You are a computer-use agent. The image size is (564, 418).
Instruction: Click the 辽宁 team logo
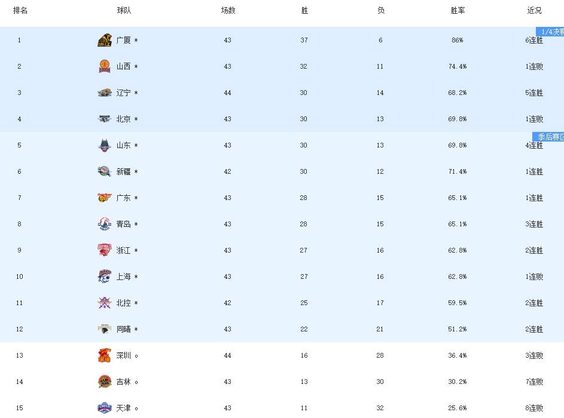pyautogui.click(x=105, y=93)
